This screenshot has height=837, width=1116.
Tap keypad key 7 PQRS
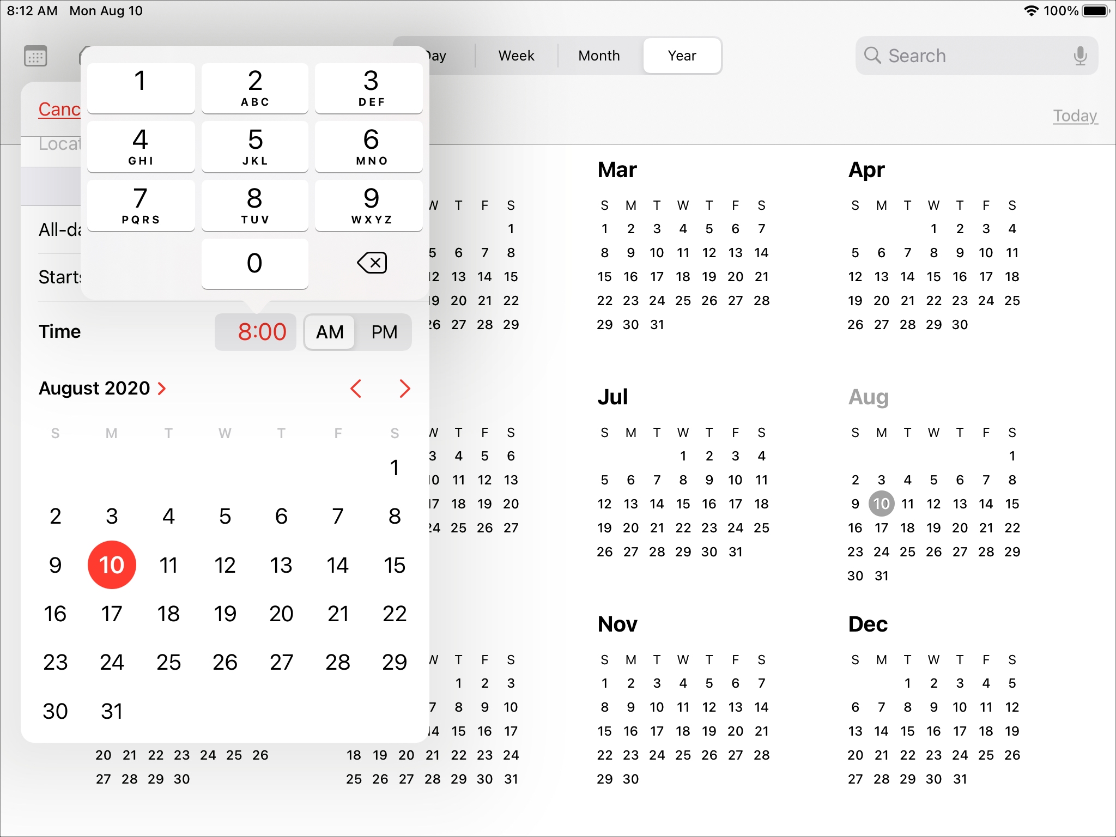[x=141, y=206]
